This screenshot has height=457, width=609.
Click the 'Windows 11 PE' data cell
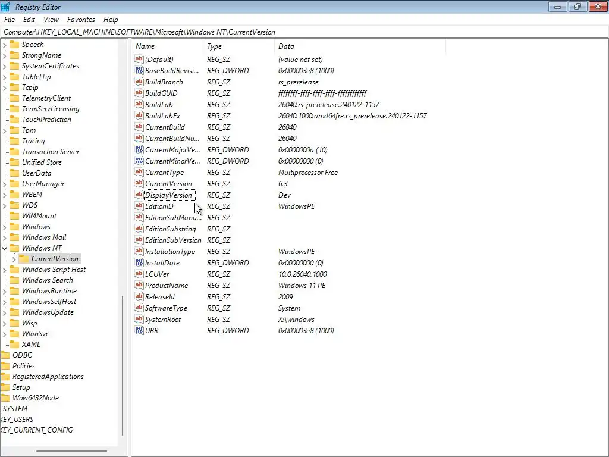click(302, 285)
